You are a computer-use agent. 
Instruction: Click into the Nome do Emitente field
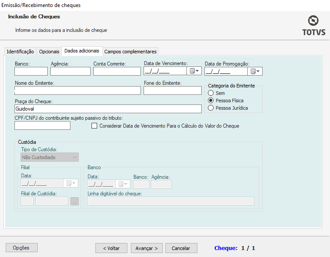point(77,90)
